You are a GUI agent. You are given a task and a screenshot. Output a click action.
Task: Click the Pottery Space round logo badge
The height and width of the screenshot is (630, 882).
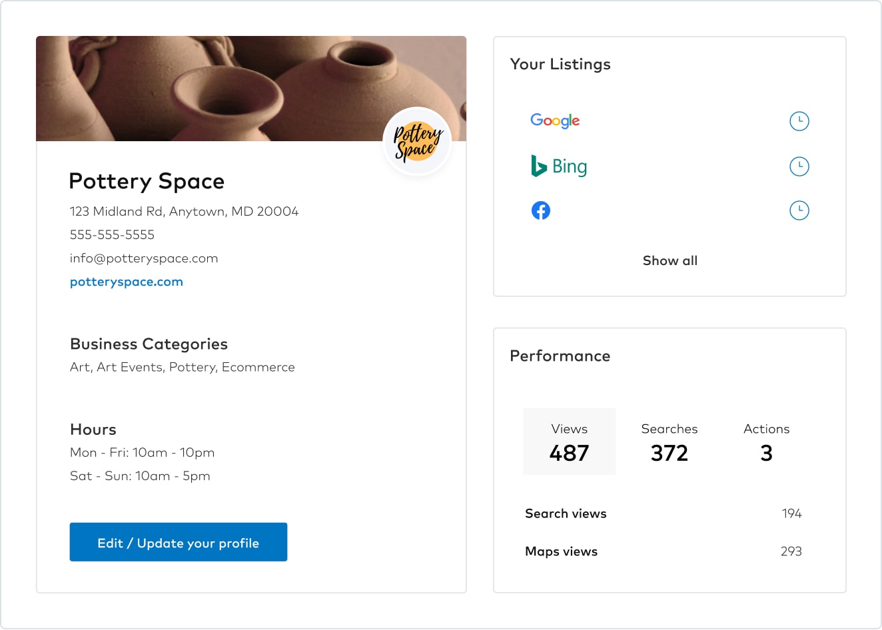click(x=418, y=141)
